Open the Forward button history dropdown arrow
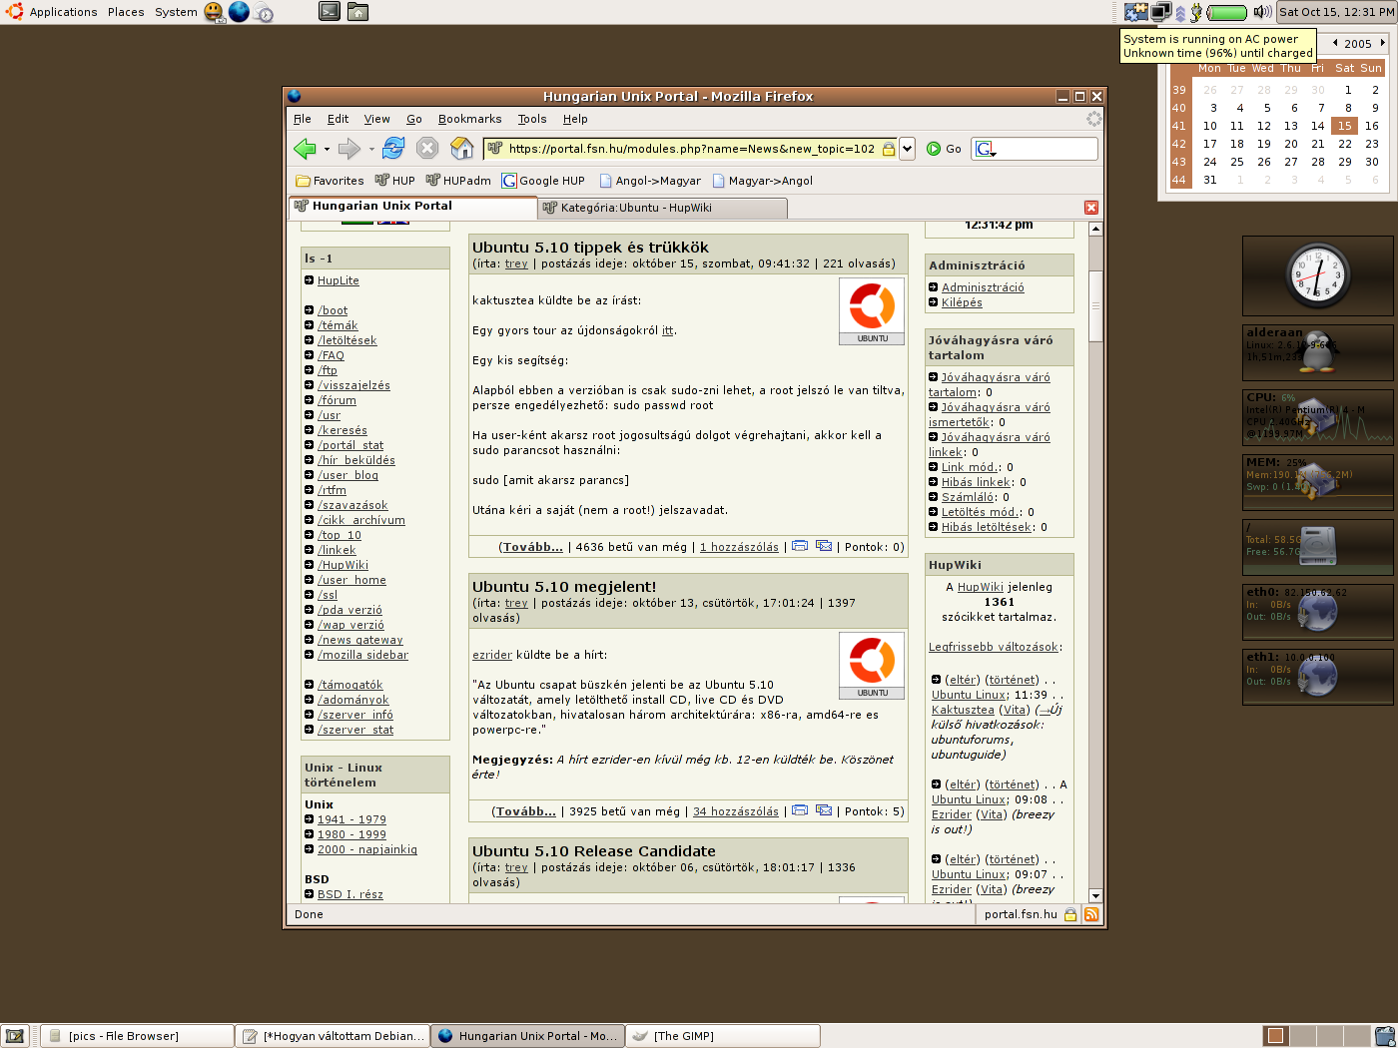Viewport: 1398px width, 1048px height. coord(371,150)
